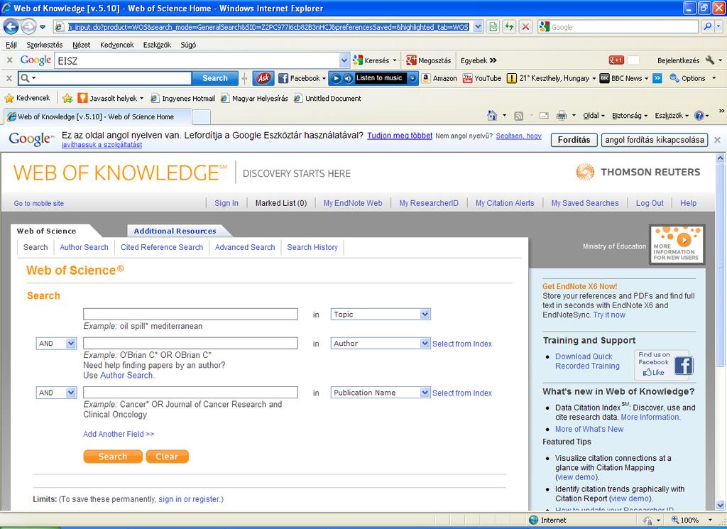Click in the Publication Name input field
The image size is (727, 529).
190,393
